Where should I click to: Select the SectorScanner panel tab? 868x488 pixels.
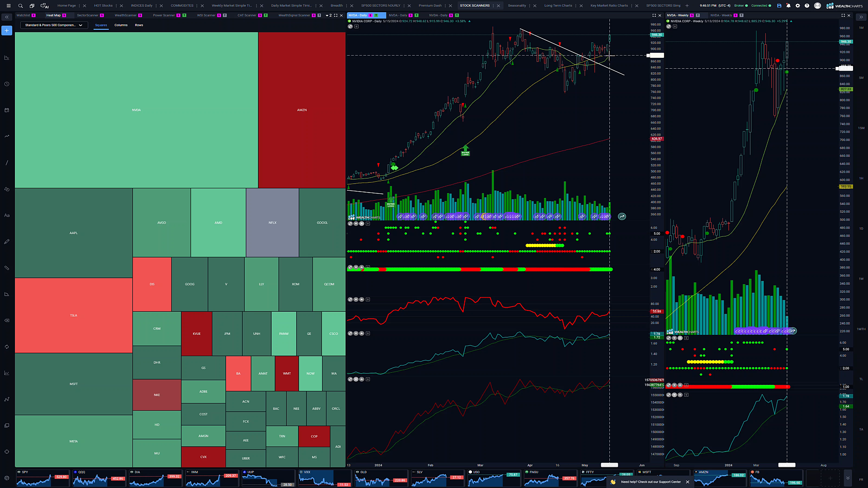(x=87, y=15)
